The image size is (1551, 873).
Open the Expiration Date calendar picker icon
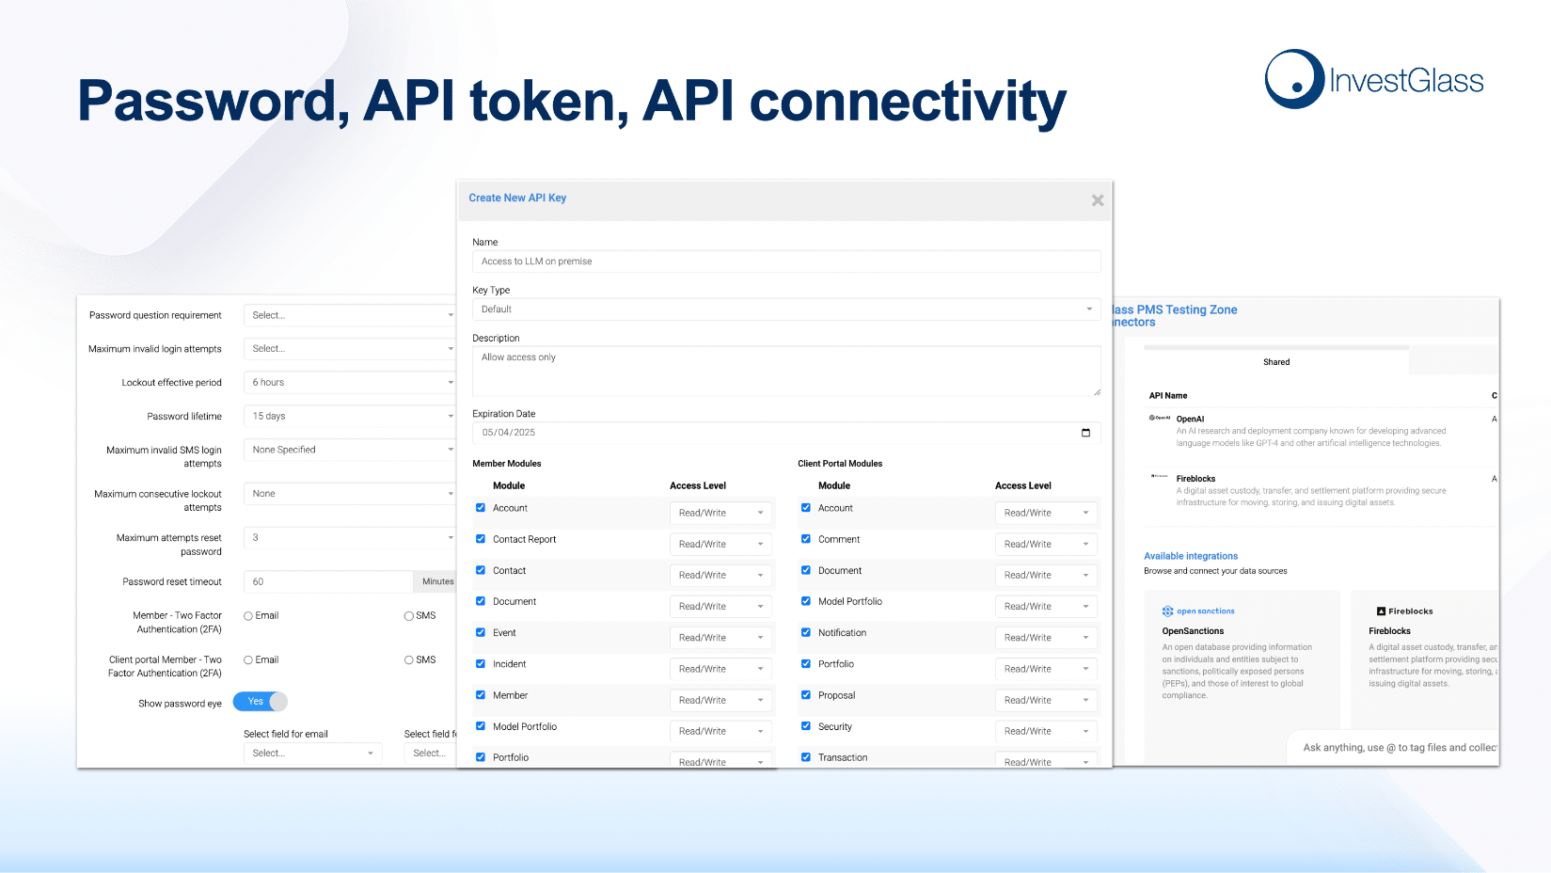click(1085, 433)
